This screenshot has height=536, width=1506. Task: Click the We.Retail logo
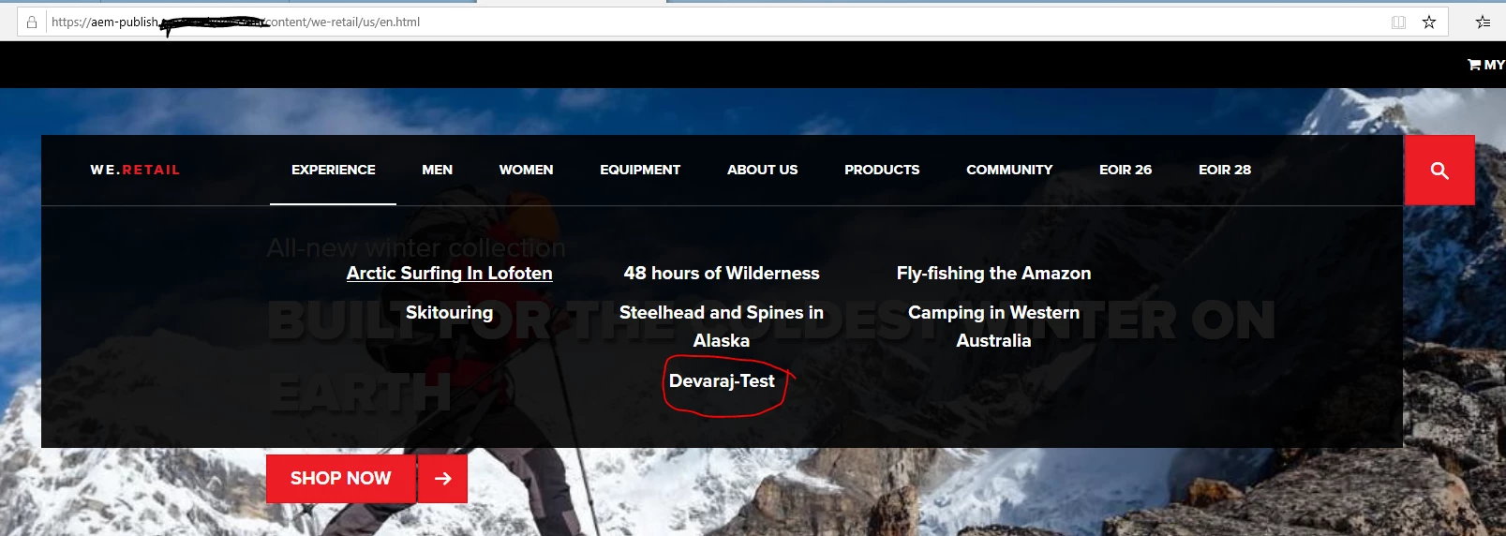[x=135, y=170]
